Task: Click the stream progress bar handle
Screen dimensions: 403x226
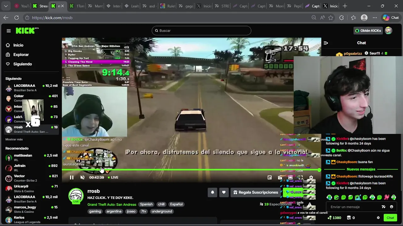Action: point(319,170)
